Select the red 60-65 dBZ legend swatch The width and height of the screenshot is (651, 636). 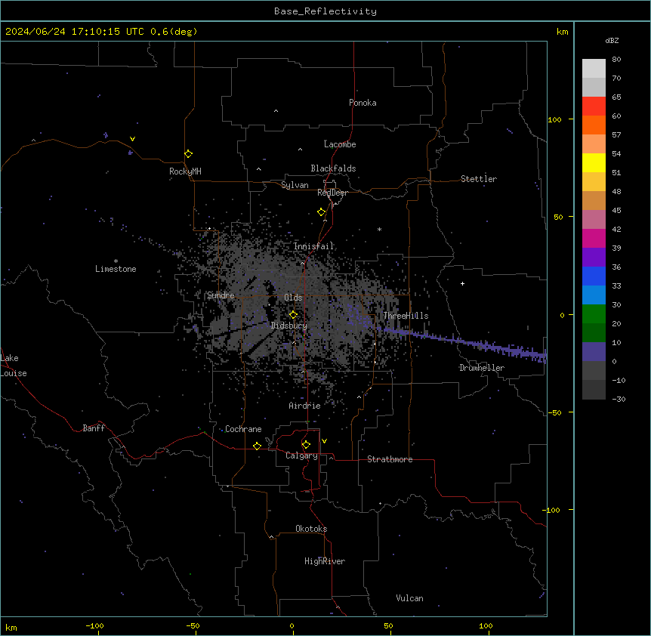pos(594,107)
